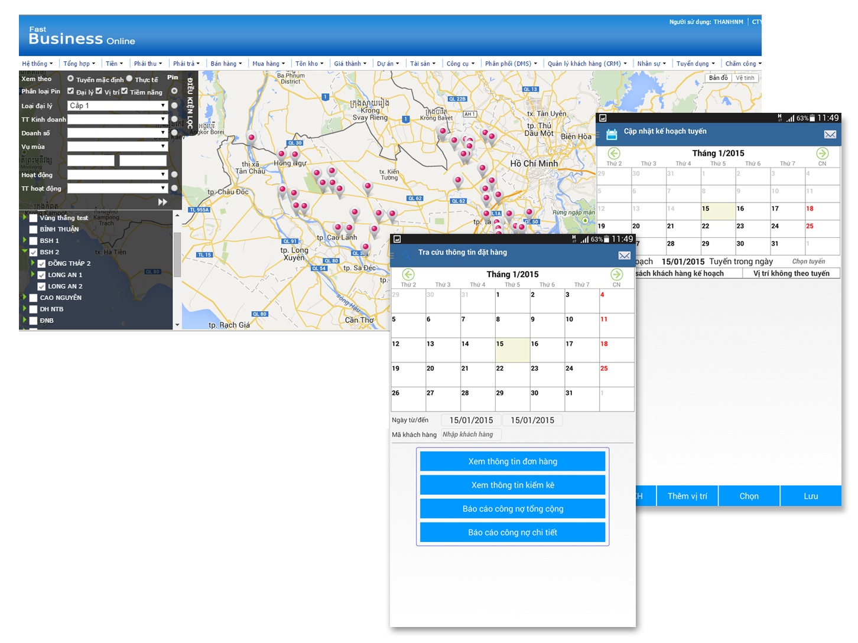Expand the CAO NGUYÊN tree node

(24, 298)
